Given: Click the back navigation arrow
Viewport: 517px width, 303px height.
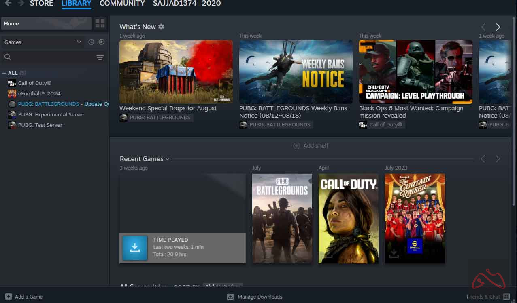Looking at the screenshot, I should [x=8, y=3].
